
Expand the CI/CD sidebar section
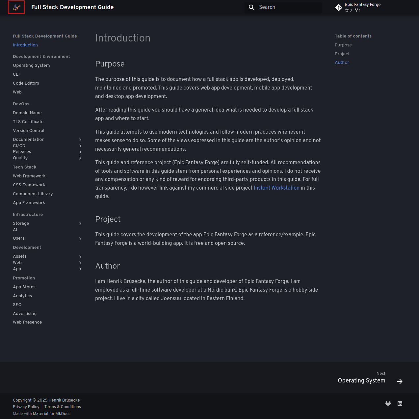[80, 146]
